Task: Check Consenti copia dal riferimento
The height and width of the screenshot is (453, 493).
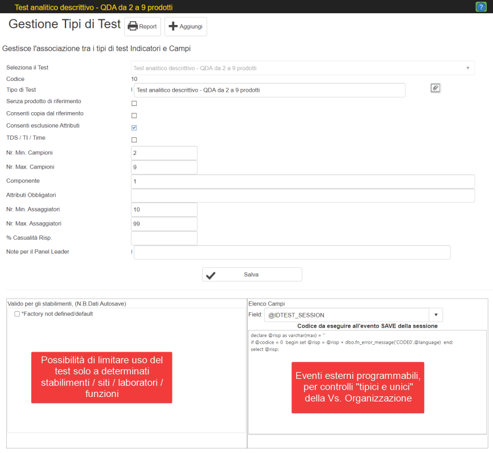Action: [134, 116]
